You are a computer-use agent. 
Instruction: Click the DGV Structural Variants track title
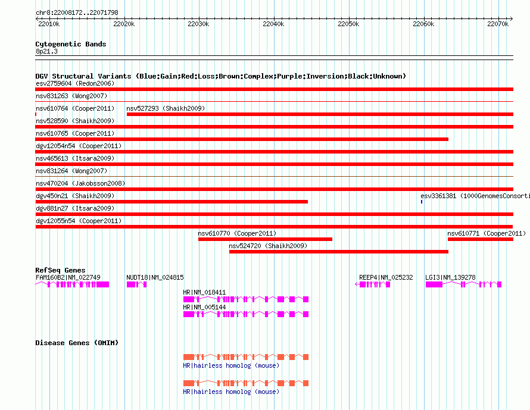pos(220,76)
